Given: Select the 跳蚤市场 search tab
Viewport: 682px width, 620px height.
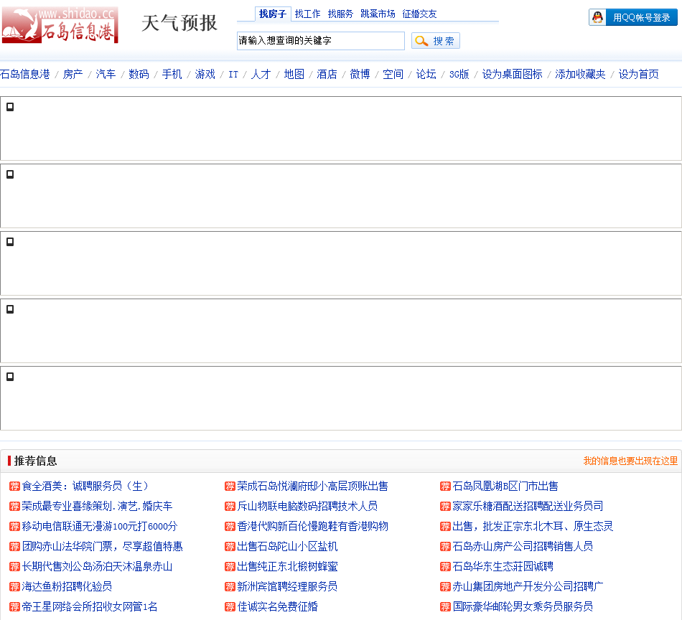Looking at the screenshot, I should click(x=378, y=14).
